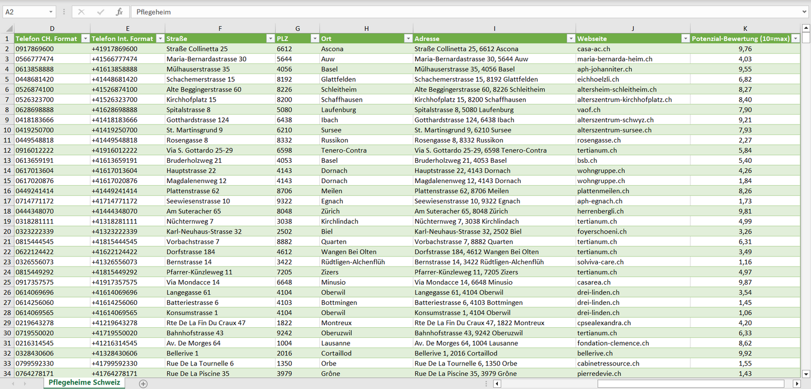This screenshot has height=389, width=811.
Task: Expand the formula bar with right chevron
Action: [805, 12]
